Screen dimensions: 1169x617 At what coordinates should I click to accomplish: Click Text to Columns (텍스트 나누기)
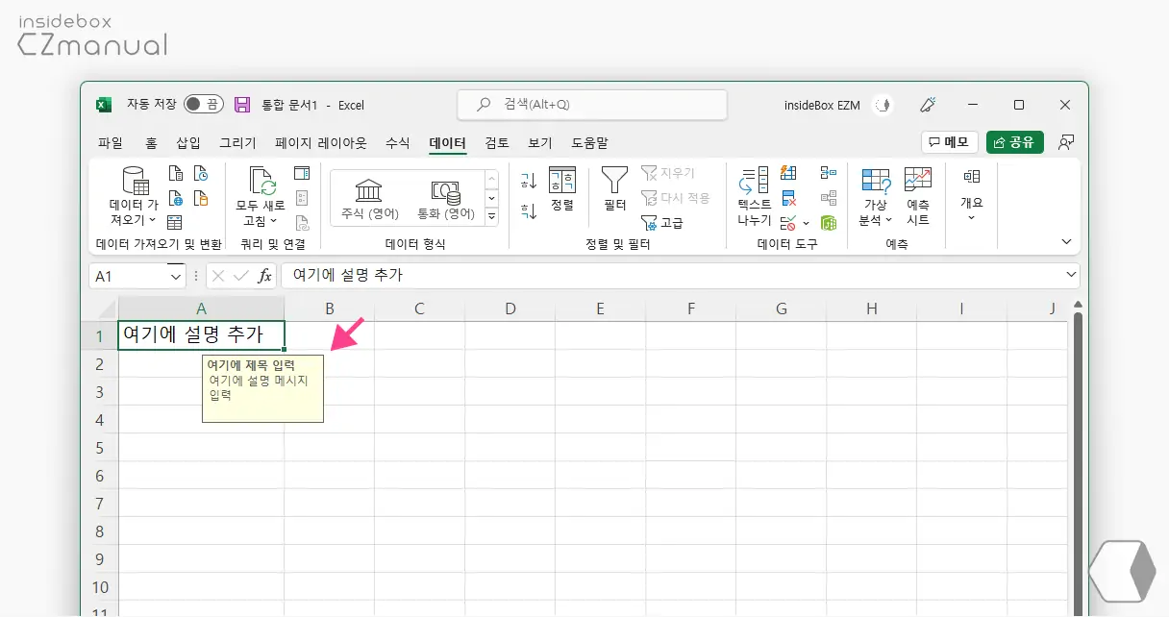click(755, 197)
